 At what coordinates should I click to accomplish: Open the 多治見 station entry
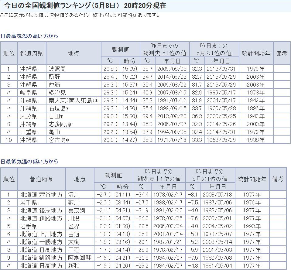(57, 93)
